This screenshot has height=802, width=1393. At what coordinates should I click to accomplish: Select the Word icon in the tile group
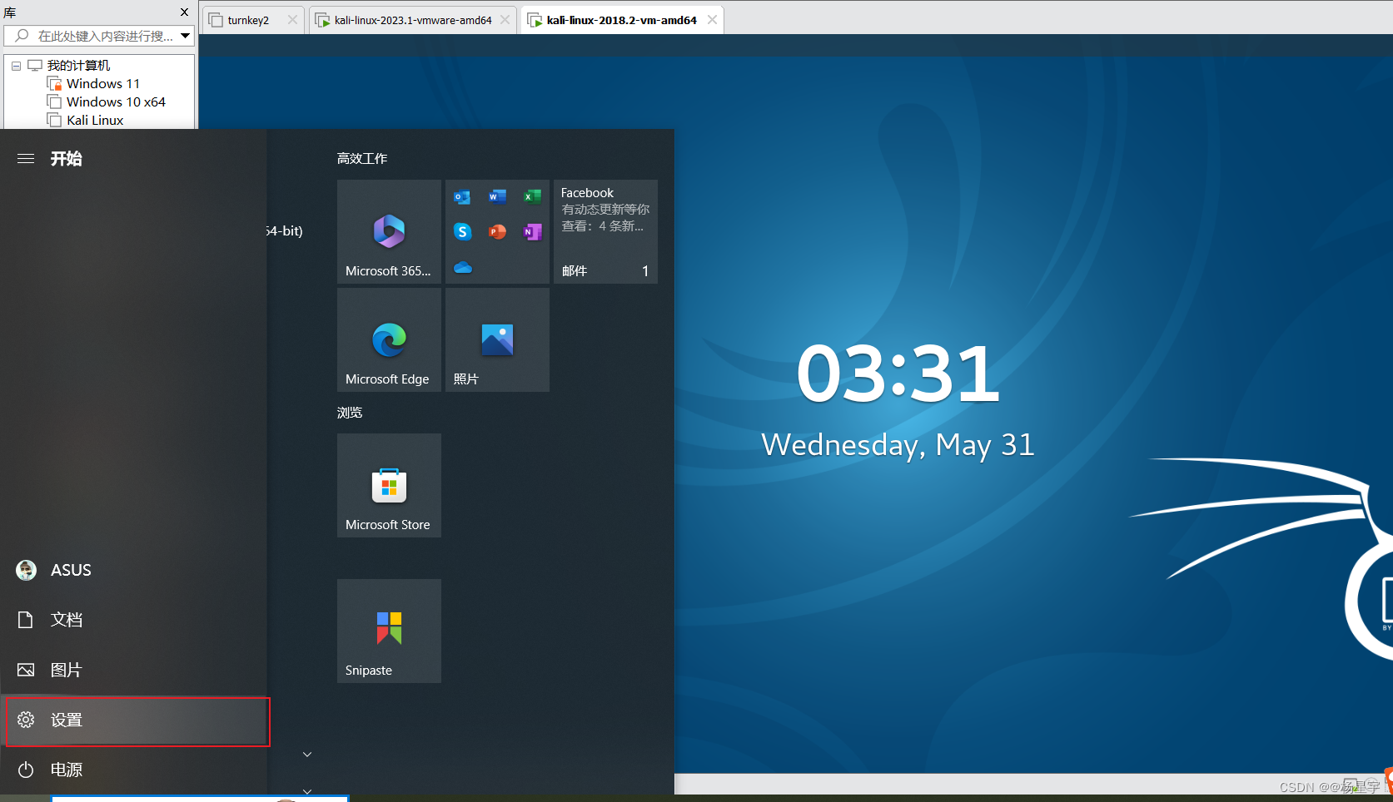pyautogui.click(x=497, y=197)
